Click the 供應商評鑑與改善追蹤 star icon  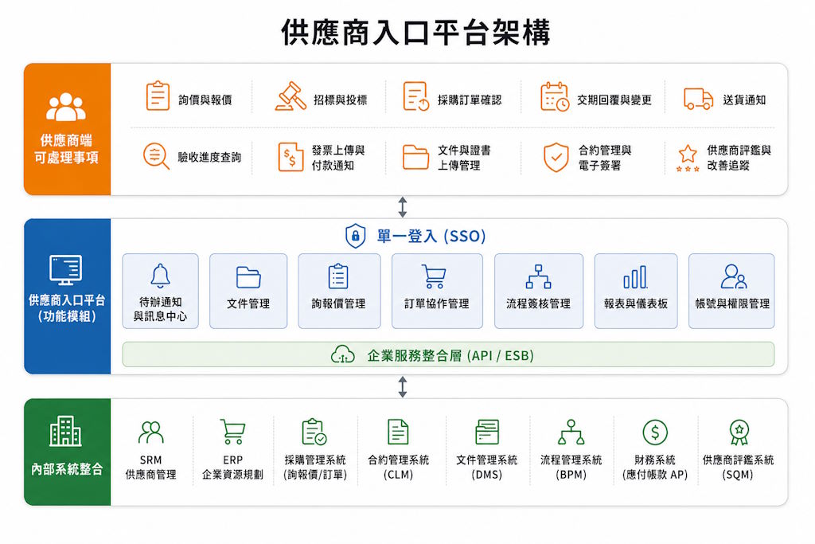(x=688, y=159)
